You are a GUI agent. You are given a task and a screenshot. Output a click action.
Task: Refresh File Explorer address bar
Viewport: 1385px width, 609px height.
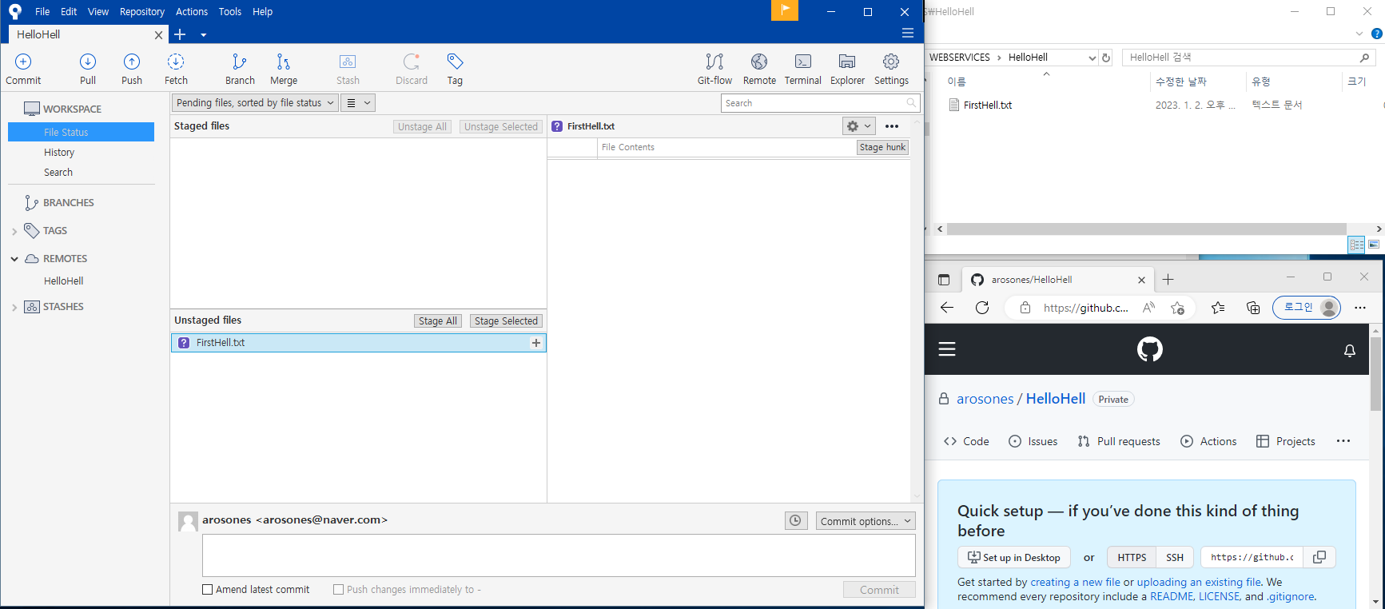(x=1106, y=58)
